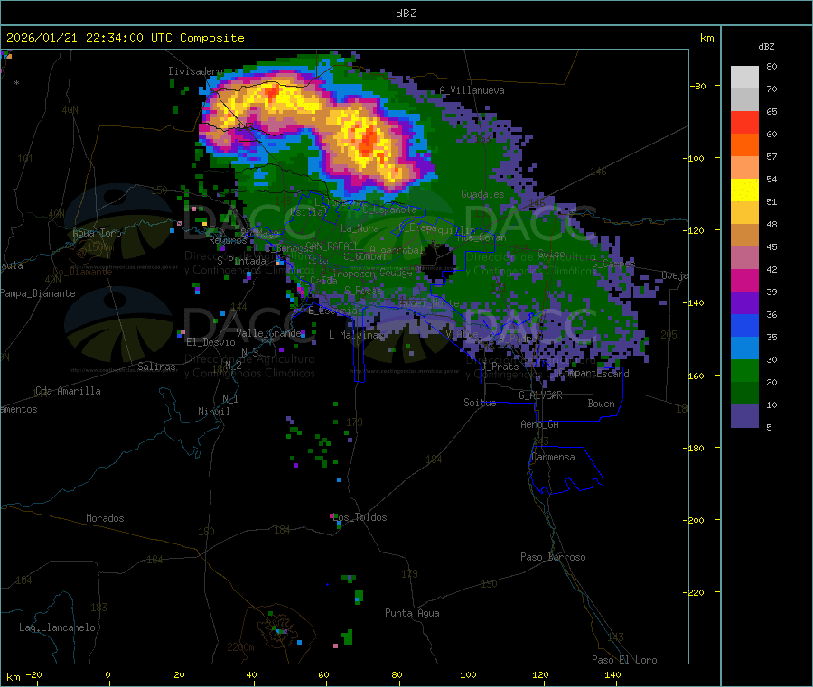Click the Nihuil label
This screenshot has width=813, height=687.
pos(213,412)
